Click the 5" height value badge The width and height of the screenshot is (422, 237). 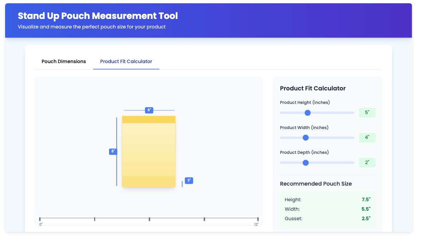pos(367,112)
